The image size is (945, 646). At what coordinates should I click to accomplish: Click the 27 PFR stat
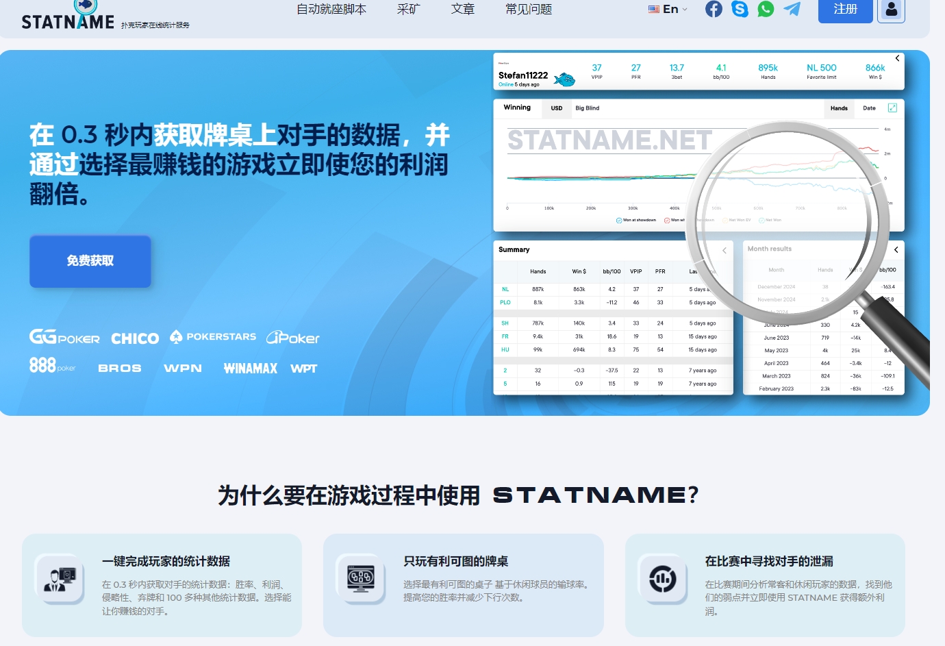[636, 68]
